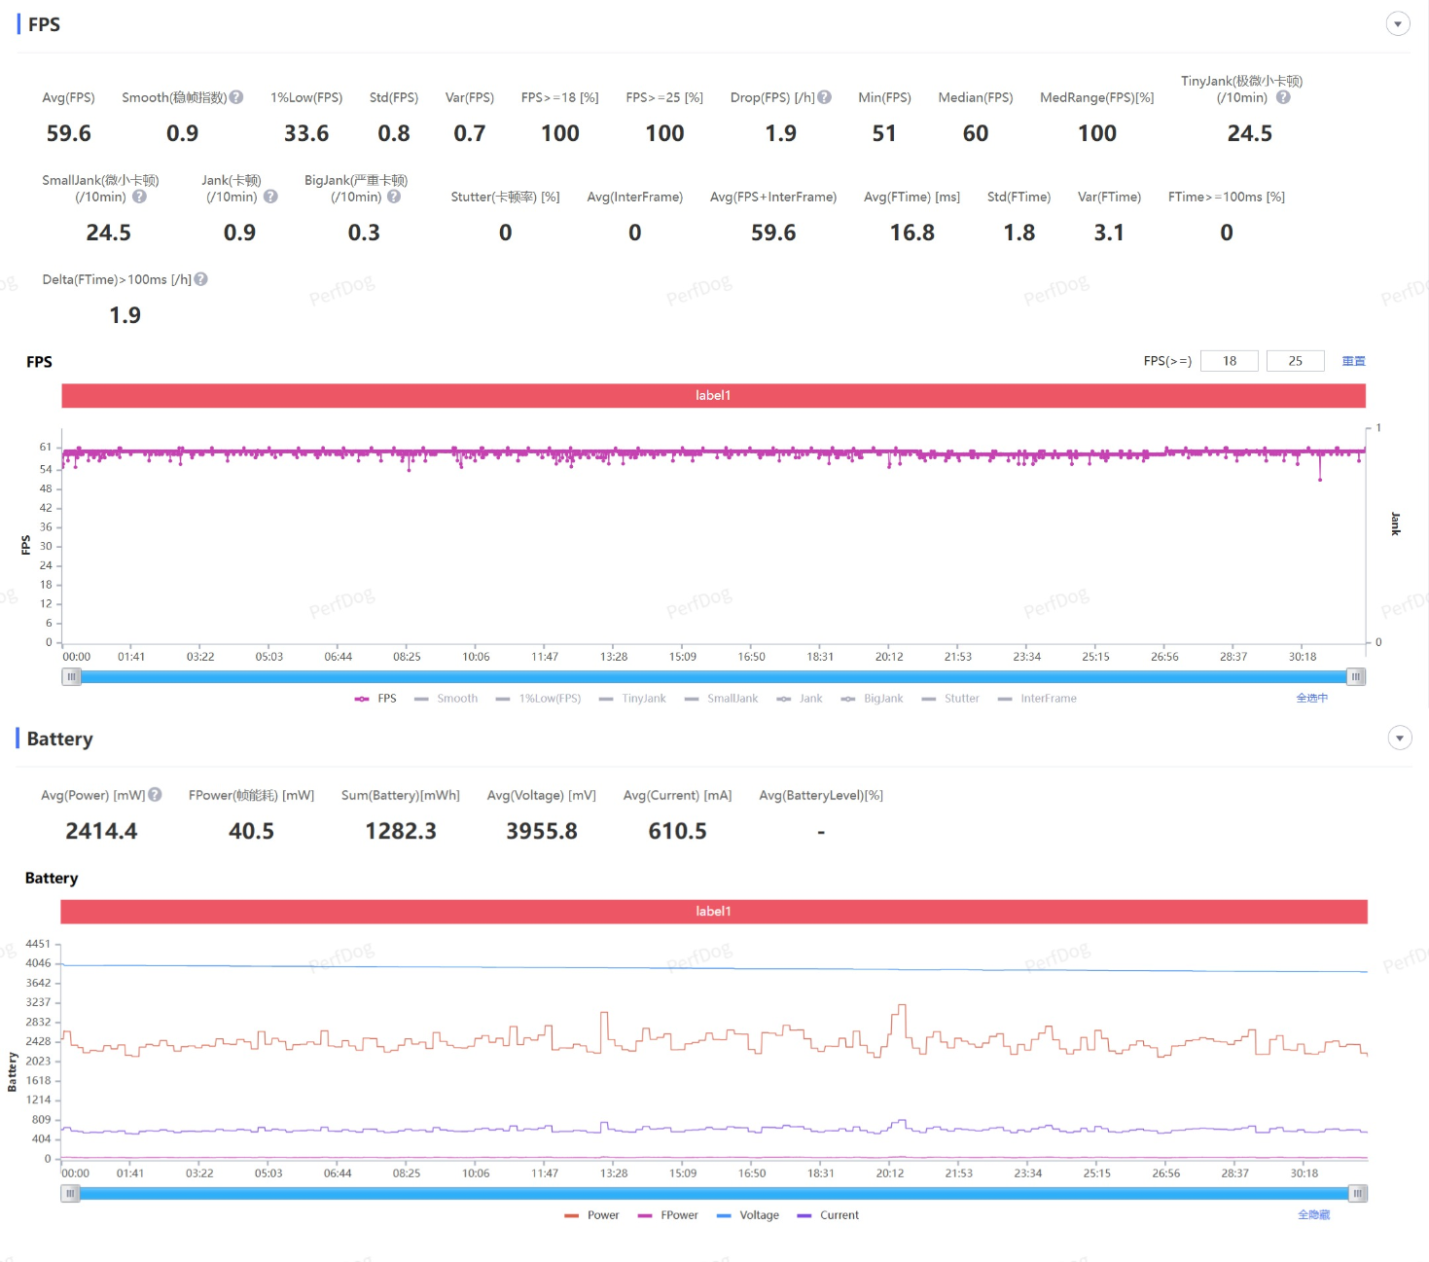Click help icon beside Drop(FPS) [/h]
The height and width of the screenshot is (1262, 1429).
825,97
